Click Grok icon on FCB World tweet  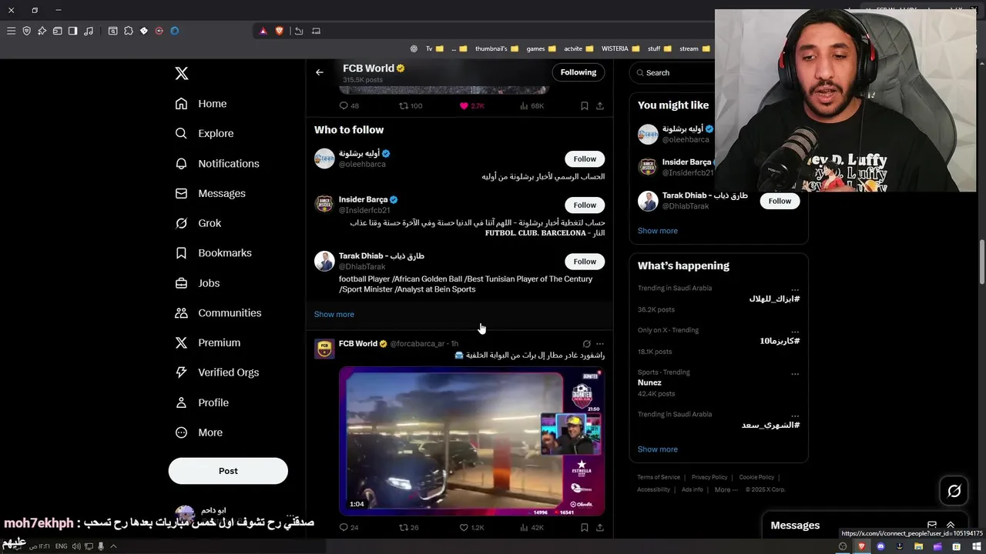586,344
